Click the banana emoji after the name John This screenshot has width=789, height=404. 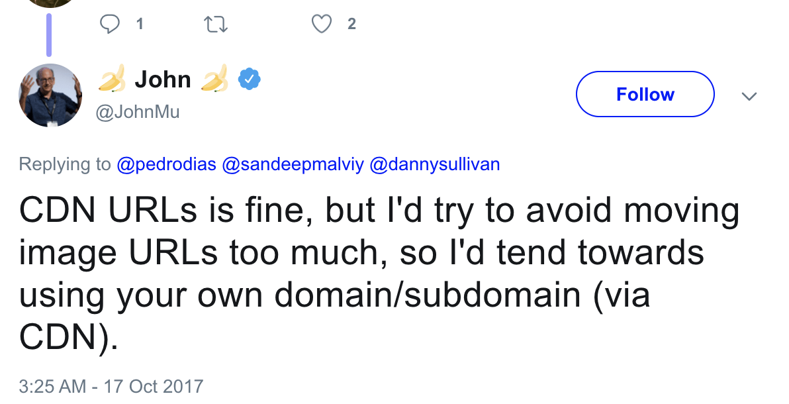pos(214,80)
